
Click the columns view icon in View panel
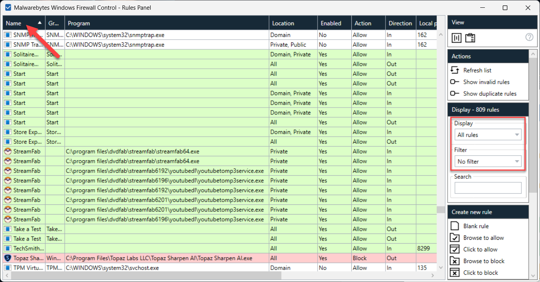click(457, 38)
